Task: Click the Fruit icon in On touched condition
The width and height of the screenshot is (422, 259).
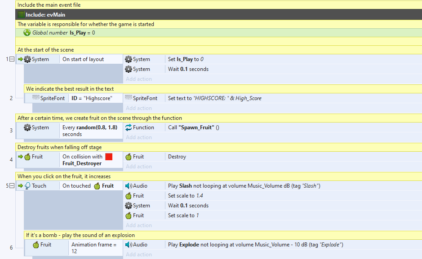Action: coord(97,186)
